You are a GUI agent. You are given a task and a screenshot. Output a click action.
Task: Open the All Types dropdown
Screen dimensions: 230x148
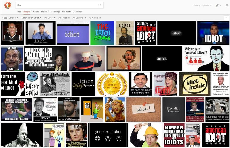64,18
